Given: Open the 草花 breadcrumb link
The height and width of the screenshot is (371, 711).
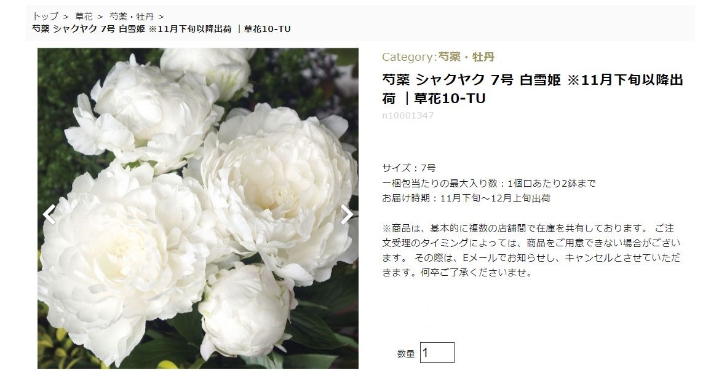Looking at the screenshot, I should click(84, 17).
